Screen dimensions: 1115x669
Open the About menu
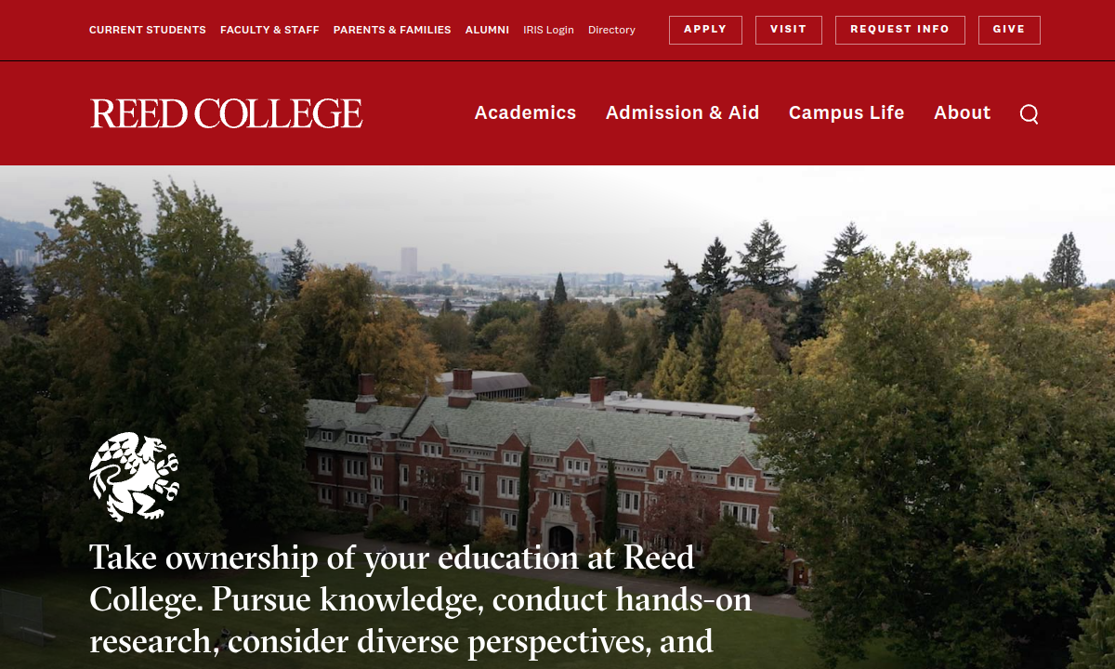(962, 112)
